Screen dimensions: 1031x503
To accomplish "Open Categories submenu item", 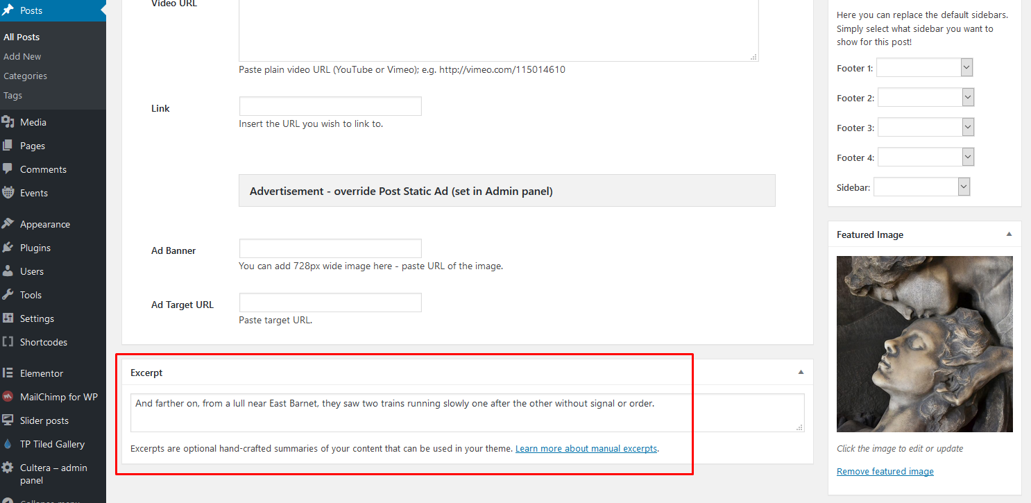I will tap(26, 76).
